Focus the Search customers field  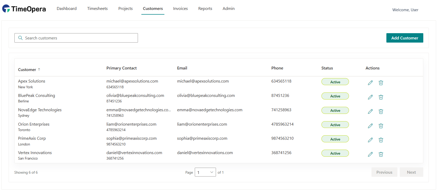click(76, 38)
